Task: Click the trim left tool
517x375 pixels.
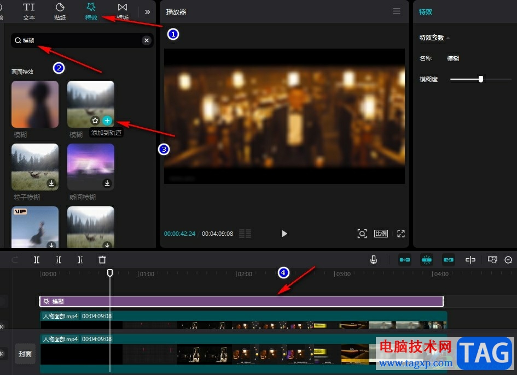Action: coord(59,260)
